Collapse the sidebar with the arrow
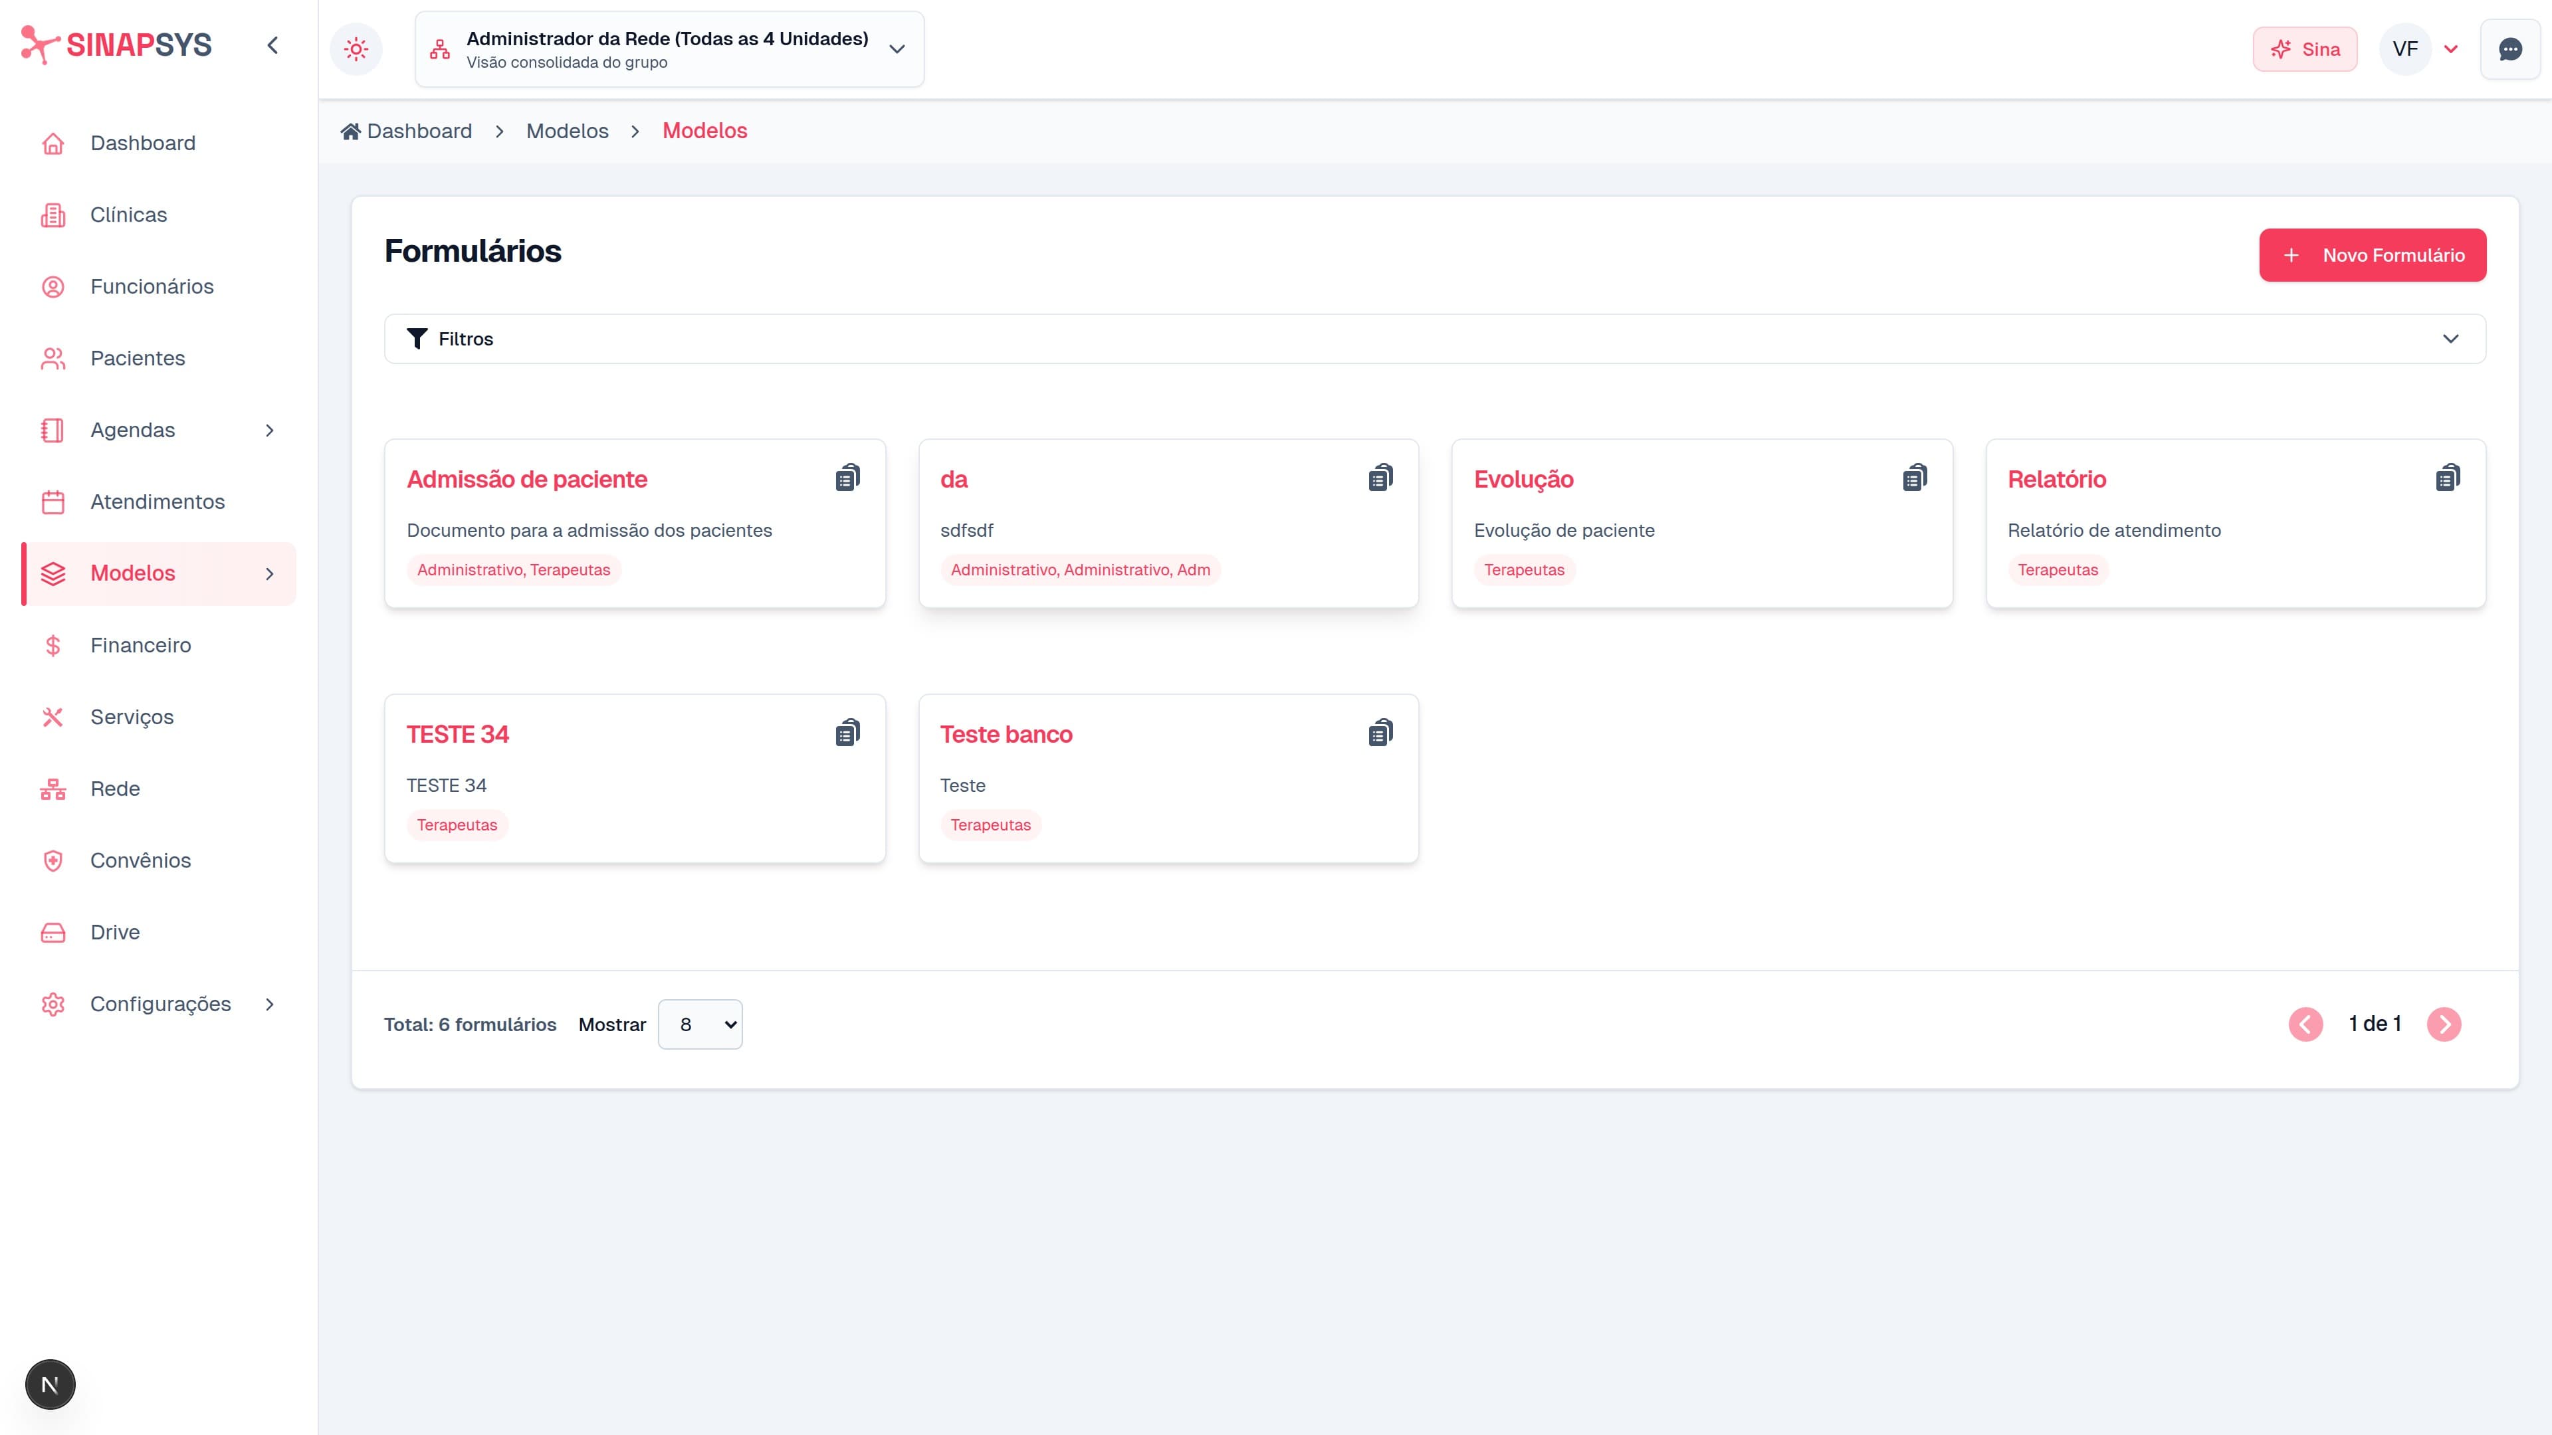 (x=272, y=45)
